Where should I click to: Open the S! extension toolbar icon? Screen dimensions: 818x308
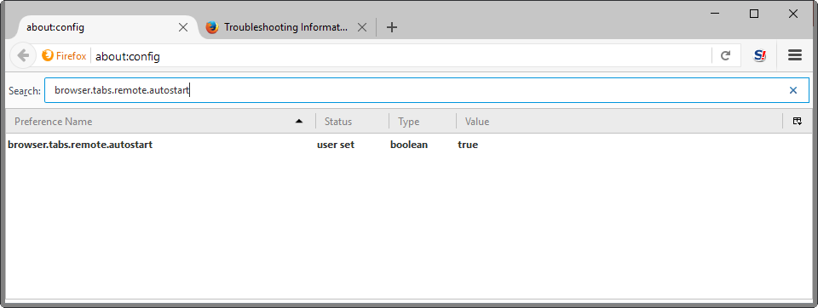coord(760,56)
